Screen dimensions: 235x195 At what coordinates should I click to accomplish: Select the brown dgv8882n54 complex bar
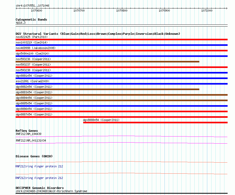pos(107,89)
